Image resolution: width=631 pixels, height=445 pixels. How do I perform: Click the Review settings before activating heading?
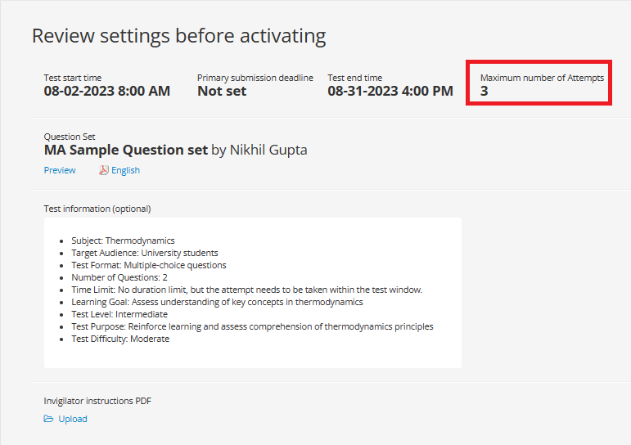point(178,36)
